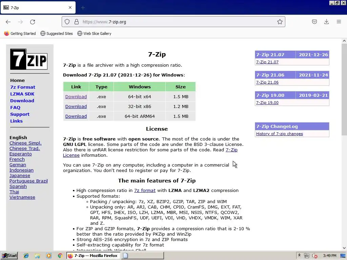
Task: Open the Windows Start menu
Action: pos(9,256)
